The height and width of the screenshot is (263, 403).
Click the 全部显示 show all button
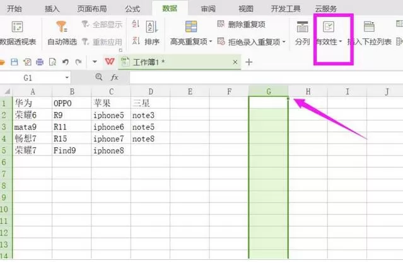coord(102,25)
